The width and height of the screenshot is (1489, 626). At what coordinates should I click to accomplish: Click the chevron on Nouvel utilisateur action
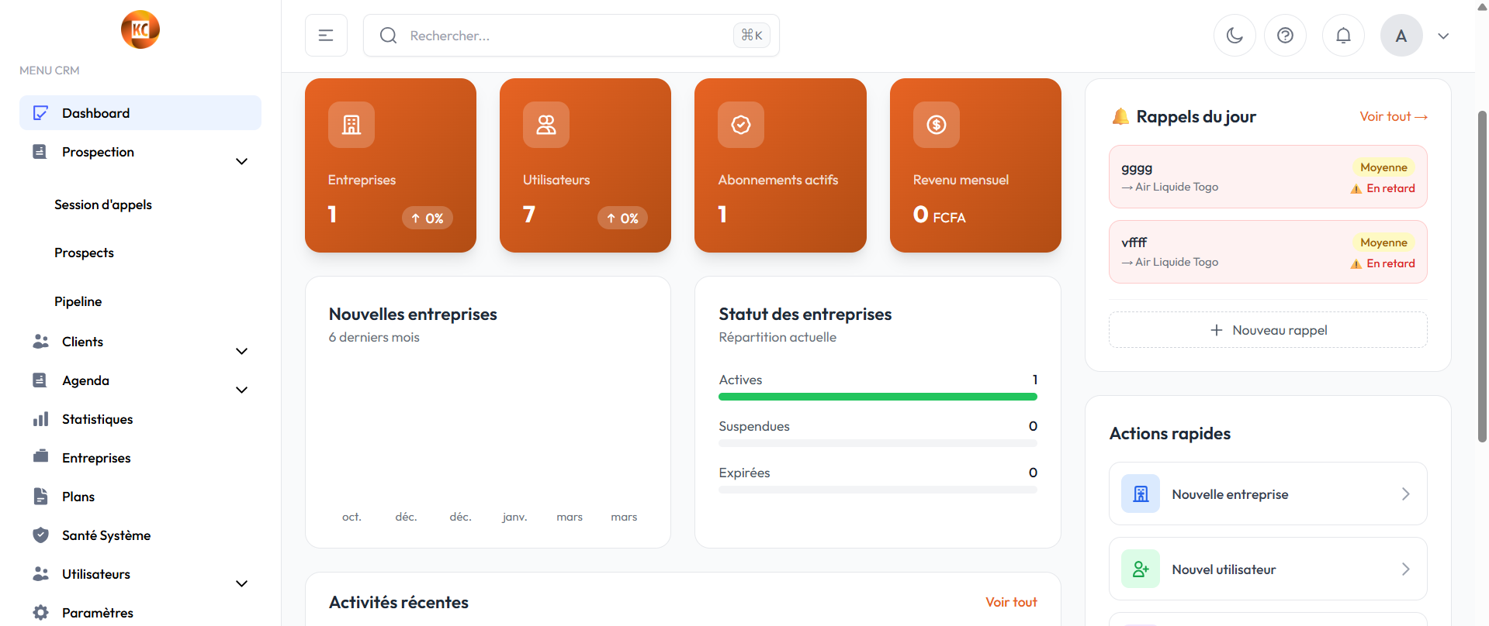[1405, 569]
